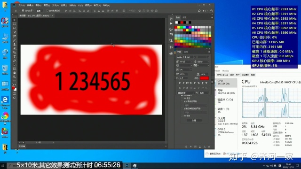Open the Libraries cloud panel icon
Viewport: 301px width, 169px height.
click(x=171, y=54)
